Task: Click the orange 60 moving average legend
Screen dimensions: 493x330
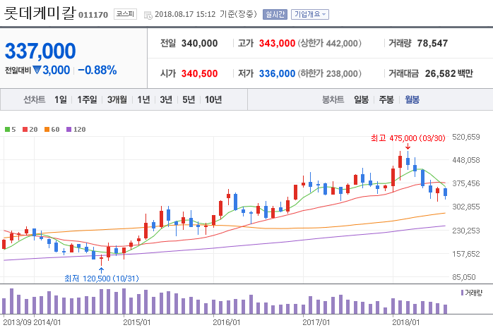Action: tap(52, 129)
